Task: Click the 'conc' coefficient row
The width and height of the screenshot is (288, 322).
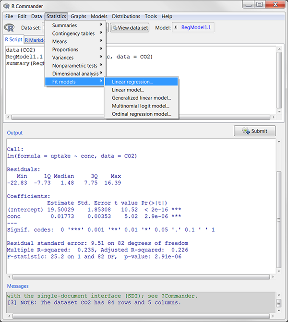Action: pos(94,216)
